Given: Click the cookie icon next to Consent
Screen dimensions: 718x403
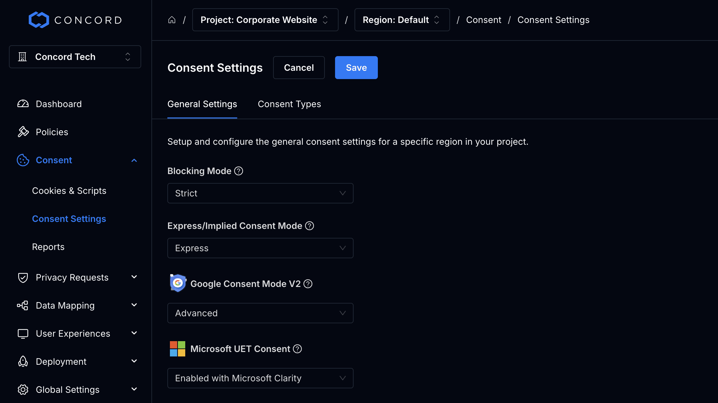Looking at the screenshot, I should point(22,160).
